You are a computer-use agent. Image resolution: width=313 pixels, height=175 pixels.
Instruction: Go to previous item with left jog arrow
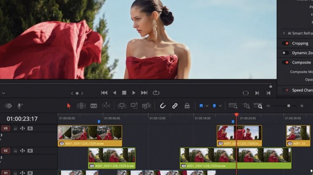(x=72, y=93)
